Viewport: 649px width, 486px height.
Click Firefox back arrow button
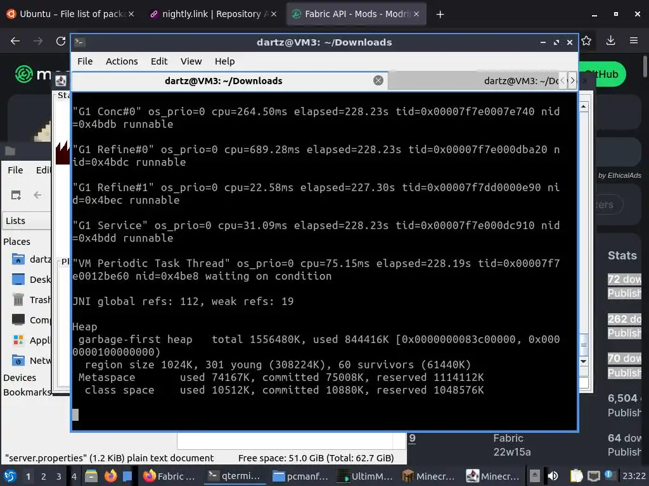pos(15,41)
